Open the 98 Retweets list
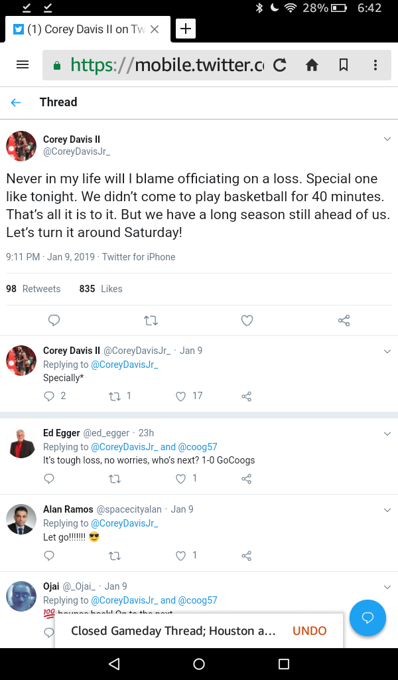The height and width of the screenshot is (680, 398). [x=33, y=289]
